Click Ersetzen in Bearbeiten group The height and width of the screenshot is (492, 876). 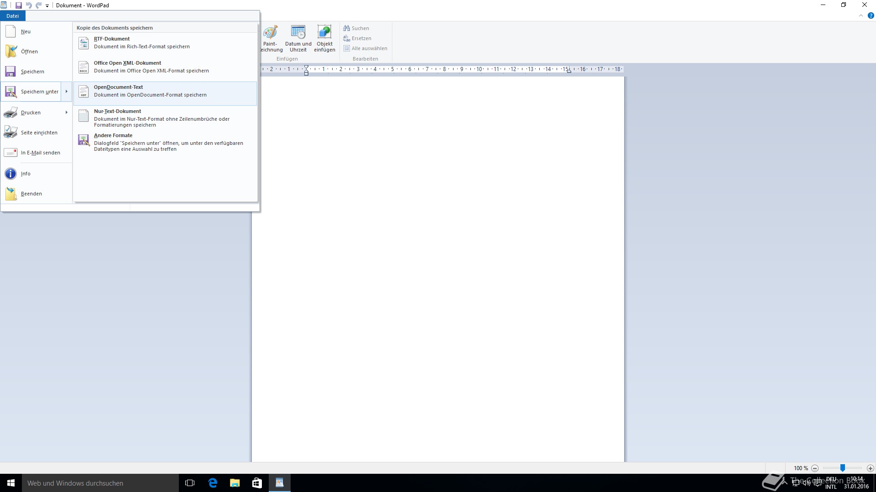coord(357,38)
